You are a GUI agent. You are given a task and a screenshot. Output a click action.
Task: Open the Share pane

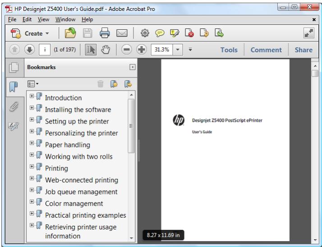tap(304, 50)
